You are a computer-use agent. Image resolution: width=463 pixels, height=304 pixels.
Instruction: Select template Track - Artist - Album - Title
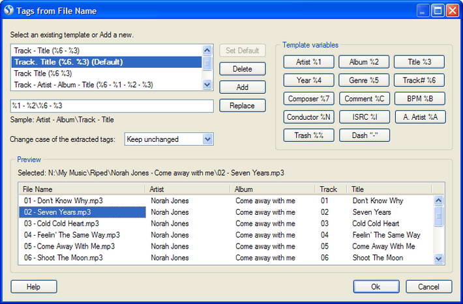(106, 85)
